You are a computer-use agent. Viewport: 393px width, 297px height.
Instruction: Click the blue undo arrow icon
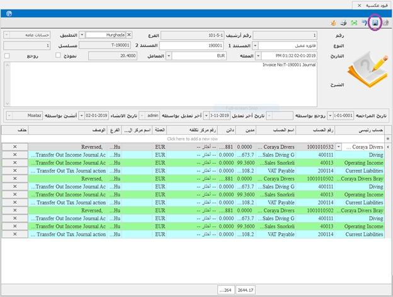(x=363, y=23)
